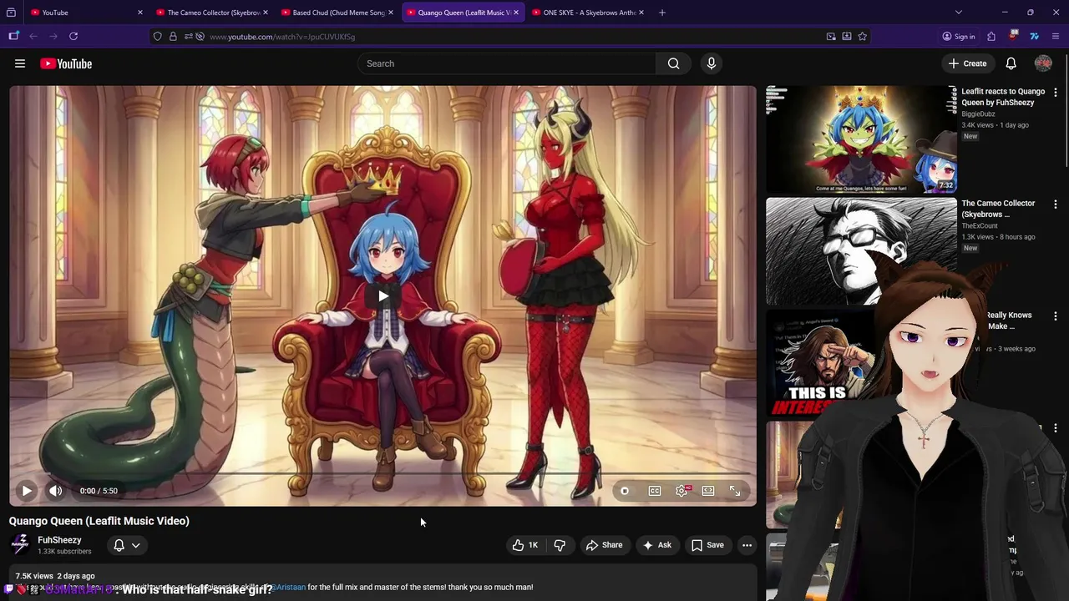1069x601 pixels.
Task: Click tracking protection shield icon
Action: point(157,37)
